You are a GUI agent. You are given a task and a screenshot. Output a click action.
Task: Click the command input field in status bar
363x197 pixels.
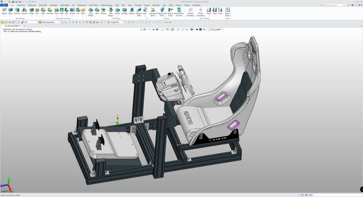[x=338, y=195]
